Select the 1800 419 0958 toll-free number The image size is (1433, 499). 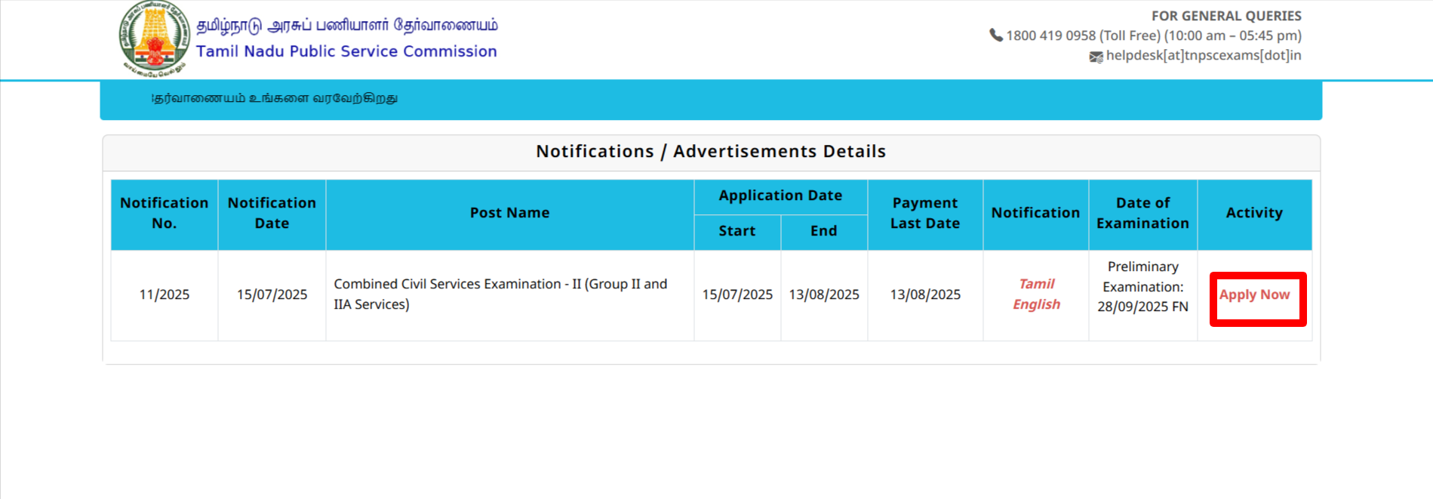pyautogui.click(x=1050, y=35)
